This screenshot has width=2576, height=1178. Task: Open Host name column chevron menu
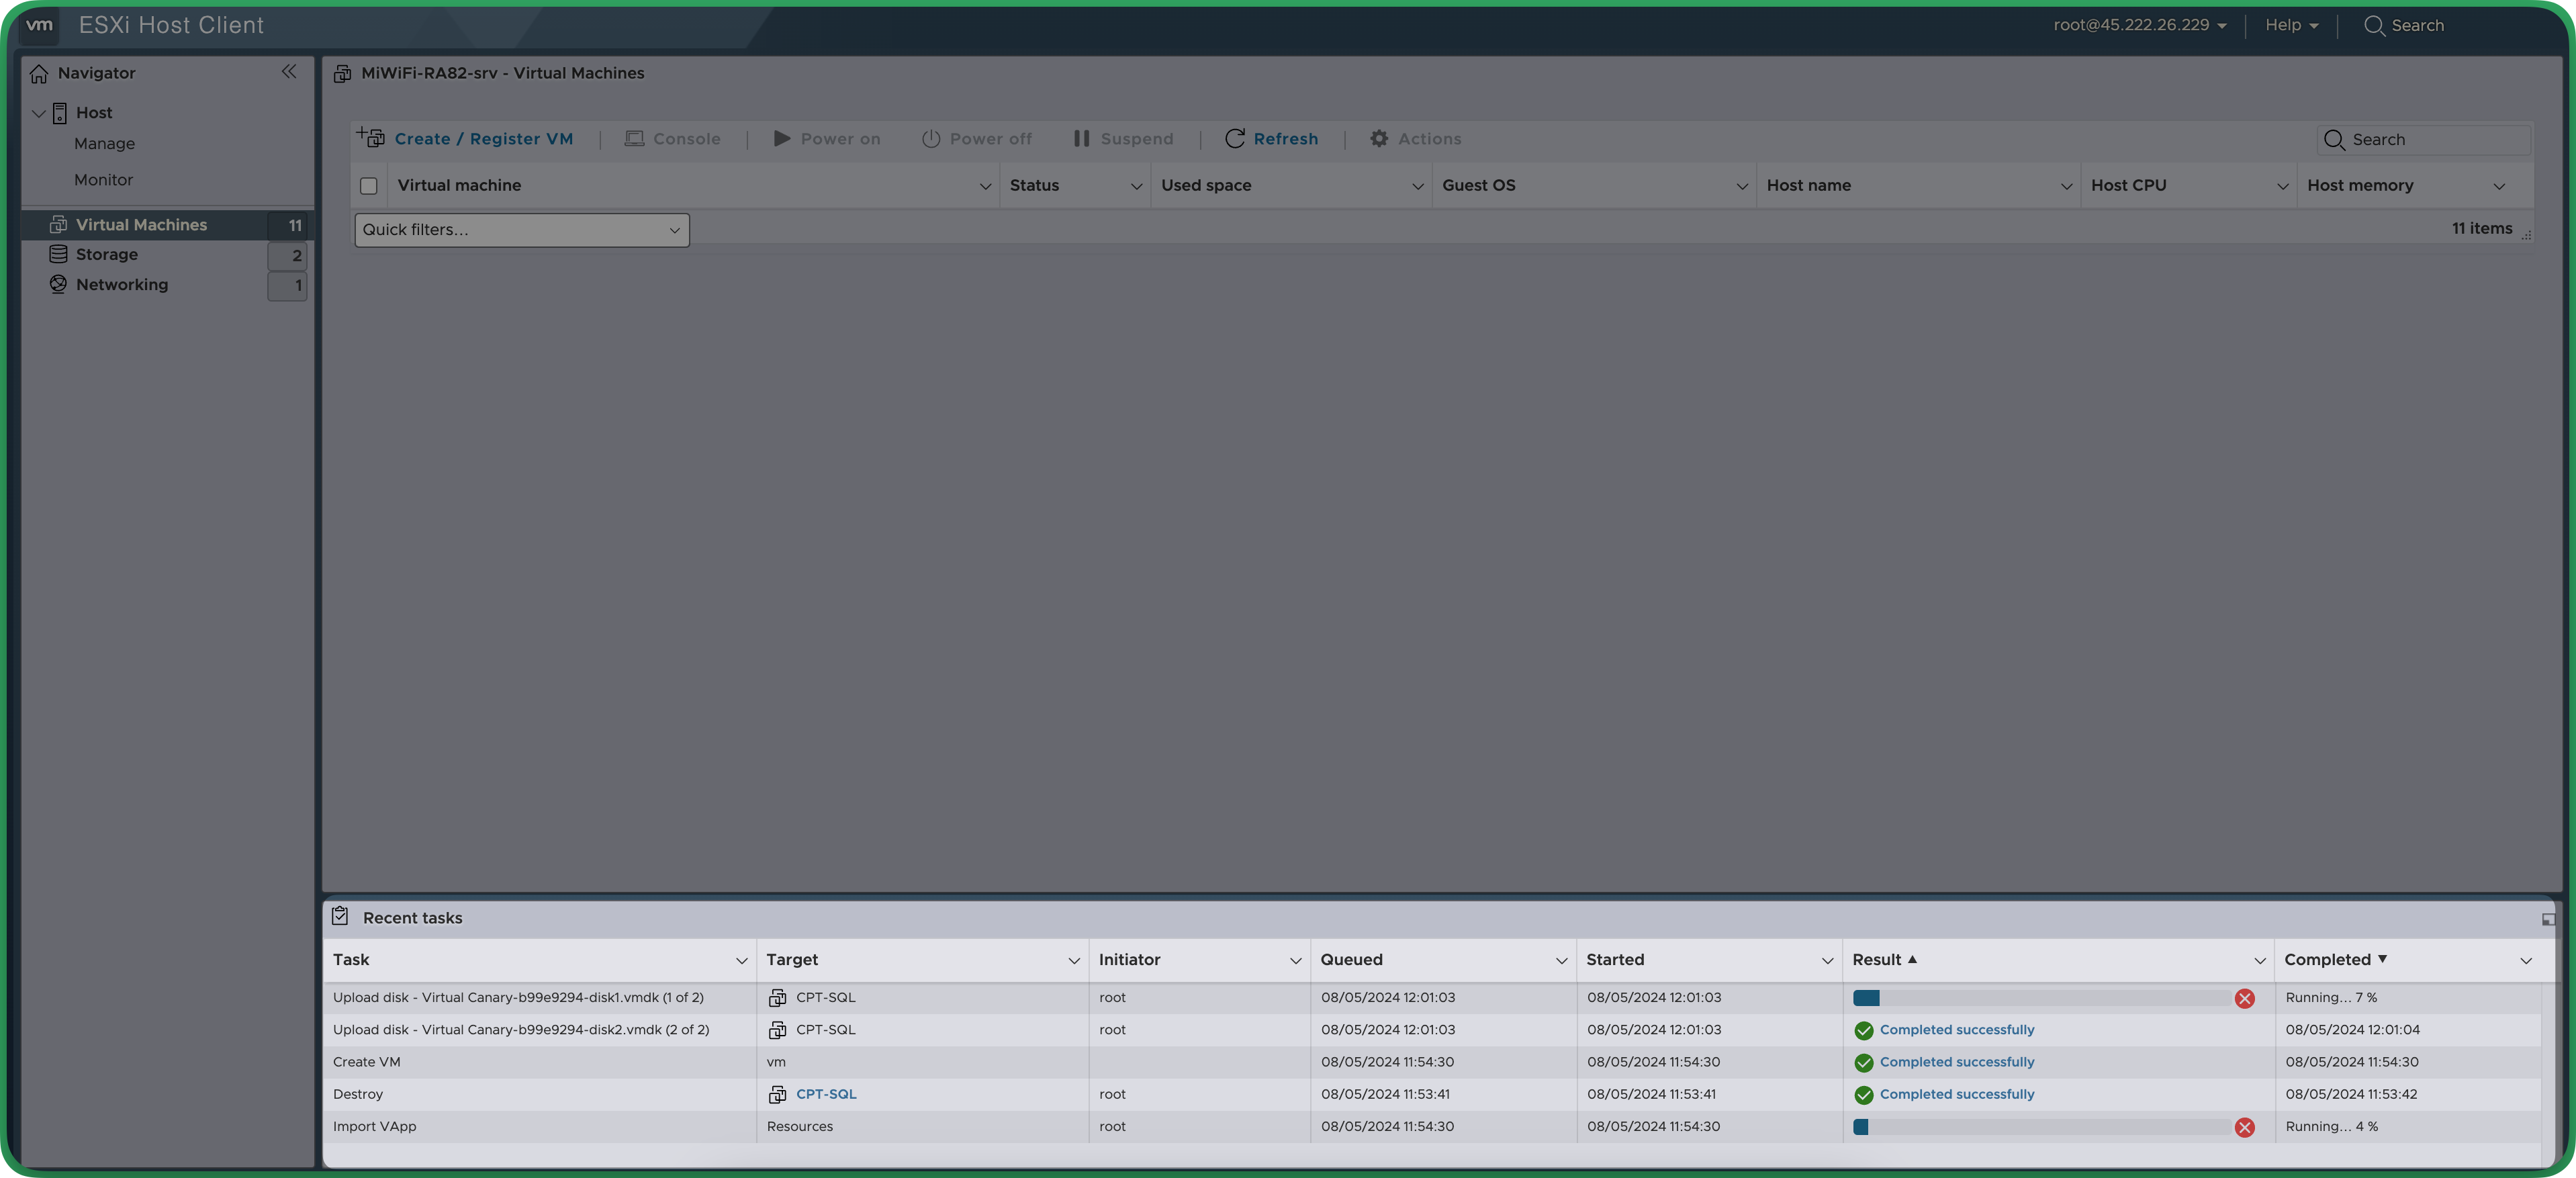pos(2066,186)
